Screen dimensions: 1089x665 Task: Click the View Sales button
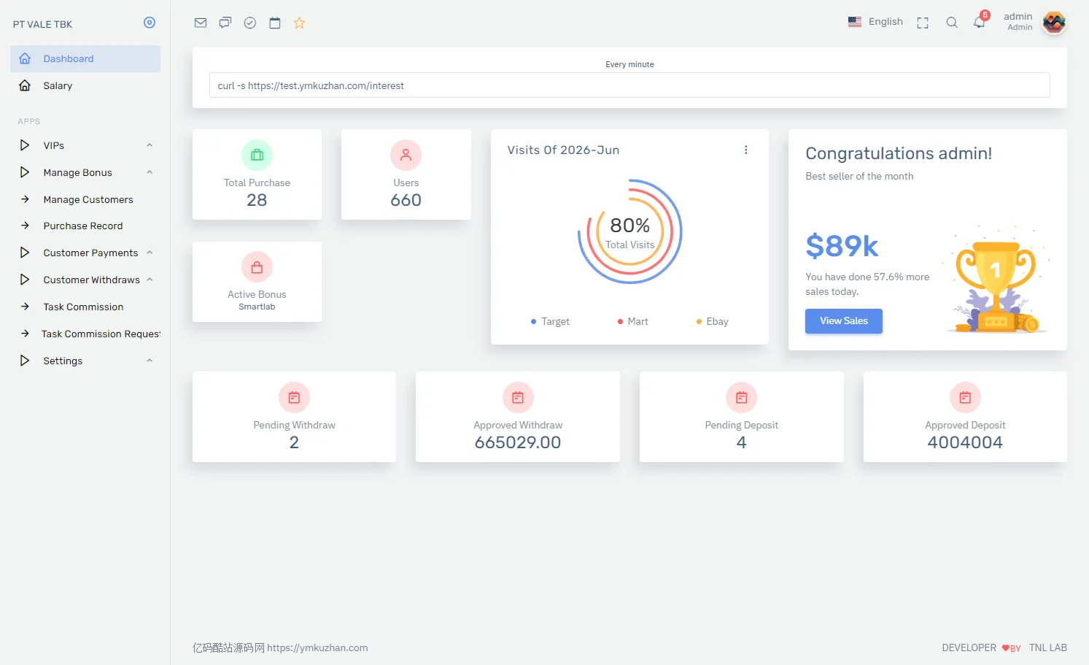pyautogui.click(x=844, y=321)
